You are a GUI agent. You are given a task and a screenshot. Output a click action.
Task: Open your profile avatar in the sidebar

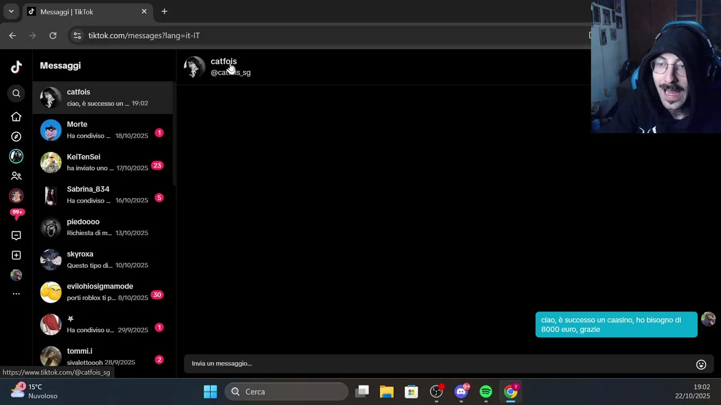click(16, 275)
